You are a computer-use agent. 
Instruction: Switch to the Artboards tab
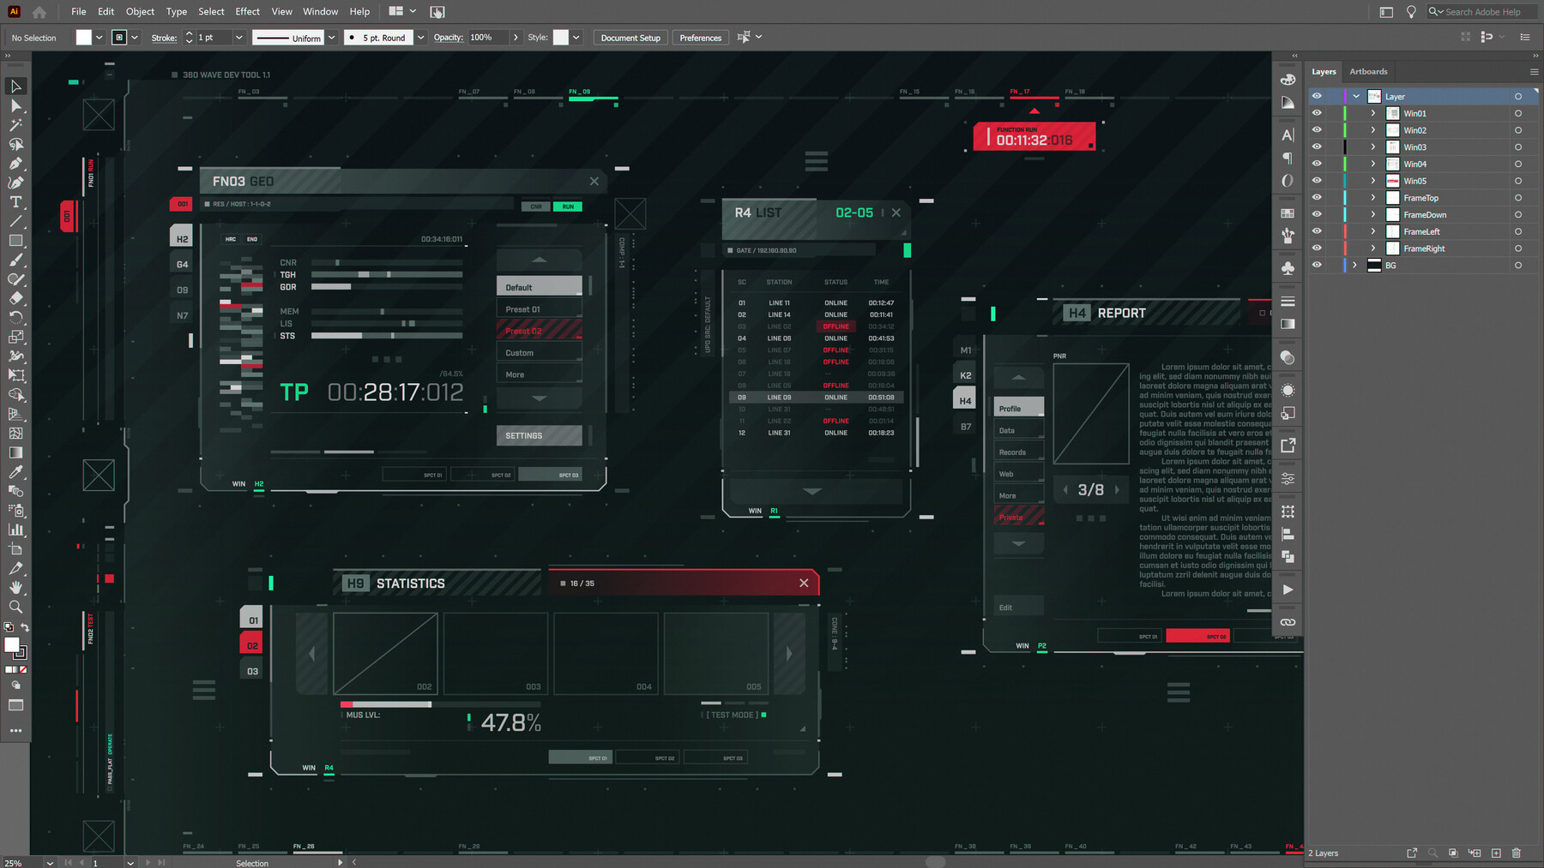coord(1368,71)
